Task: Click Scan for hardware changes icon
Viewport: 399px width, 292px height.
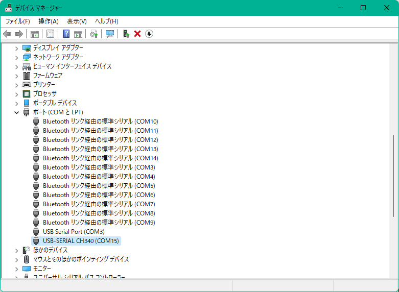Action: tap(109, 34)
